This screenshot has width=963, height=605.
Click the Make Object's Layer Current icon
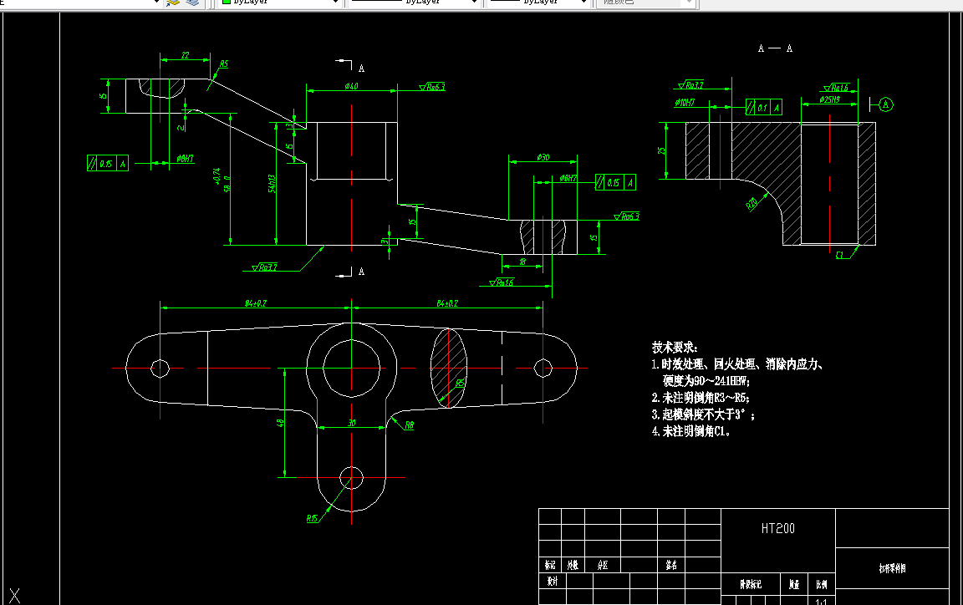173,3
